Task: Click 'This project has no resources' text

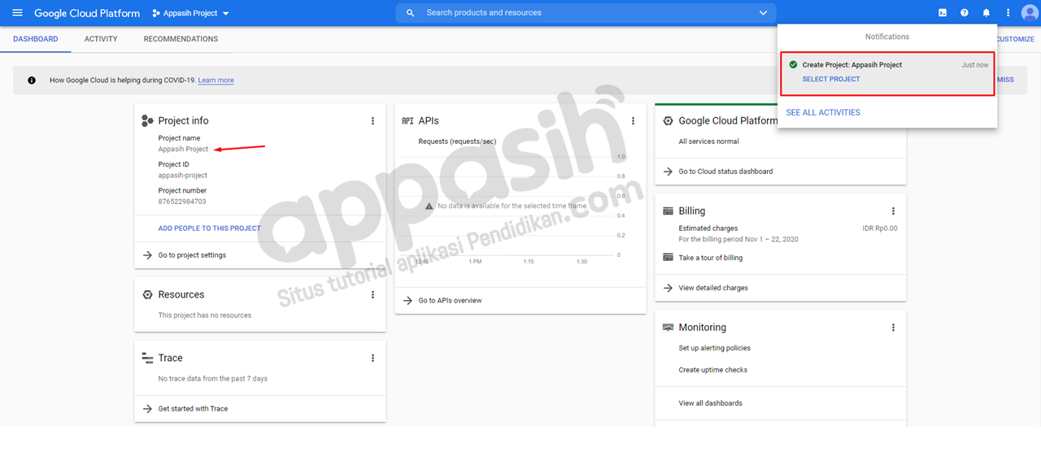Action: tap(204, 316)
